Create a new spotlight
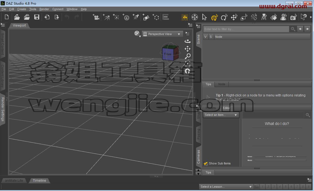The height and width of the screenshot is (191, 314). click(x=136, y=17)
